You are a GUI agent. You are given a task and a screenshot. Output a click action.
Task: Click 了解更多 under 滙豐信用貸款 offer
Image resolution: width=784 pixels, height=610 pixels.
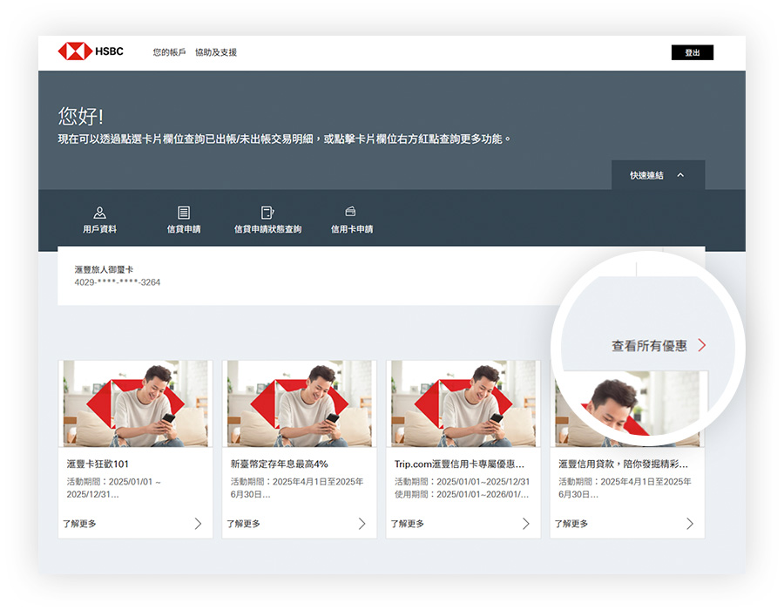click(571, 524)
